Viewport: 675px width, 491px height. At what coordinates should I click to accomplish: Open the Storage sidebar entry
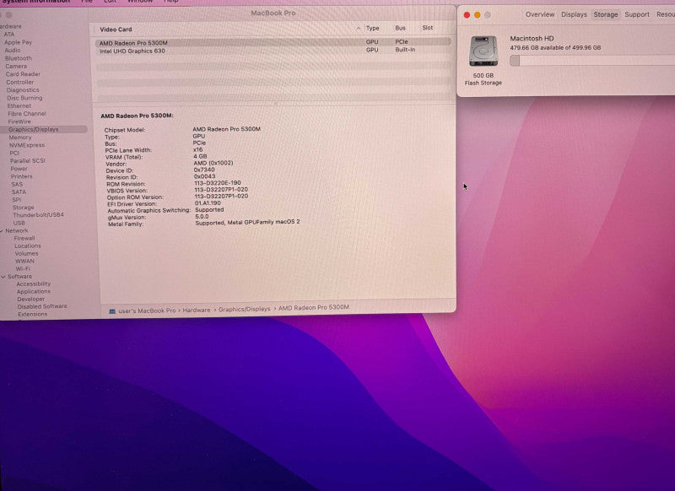click(x=24, y=208)
